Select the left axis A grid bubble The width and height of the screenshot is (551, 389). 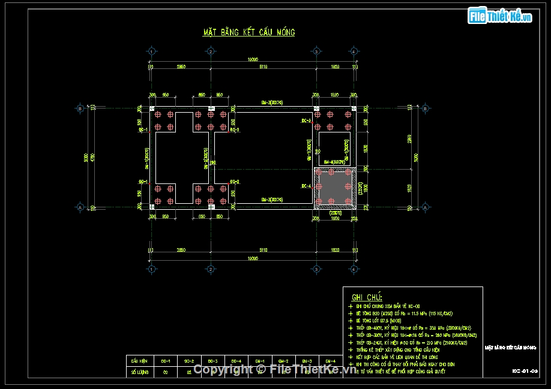point(80,207)
